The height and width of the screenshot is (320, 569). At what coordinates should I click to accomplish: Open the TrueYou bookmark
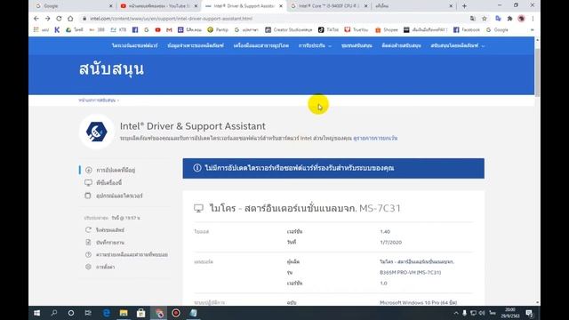tap(356, 29)
